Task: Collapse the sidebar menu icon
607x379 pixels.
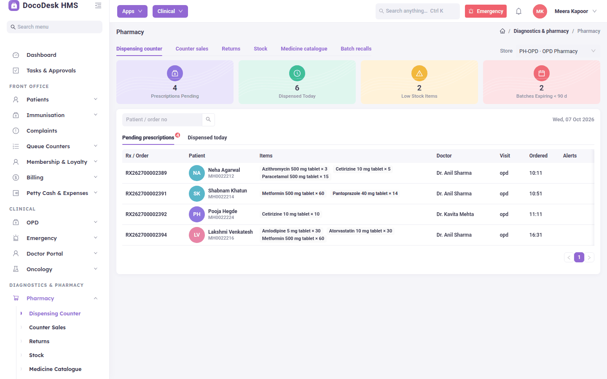Action: [x=98, y=5]
